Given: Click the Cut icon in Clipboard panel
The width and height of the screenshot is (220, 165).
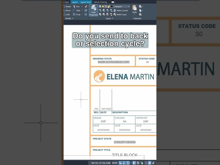Looking at the screenshot, I should pyautogui.click(x=140, y=7).
